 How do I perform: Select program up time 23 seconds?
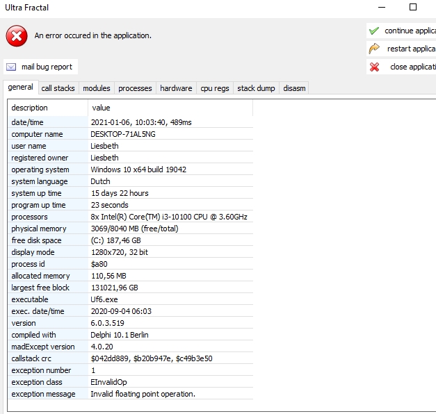[x=110, y=205]
